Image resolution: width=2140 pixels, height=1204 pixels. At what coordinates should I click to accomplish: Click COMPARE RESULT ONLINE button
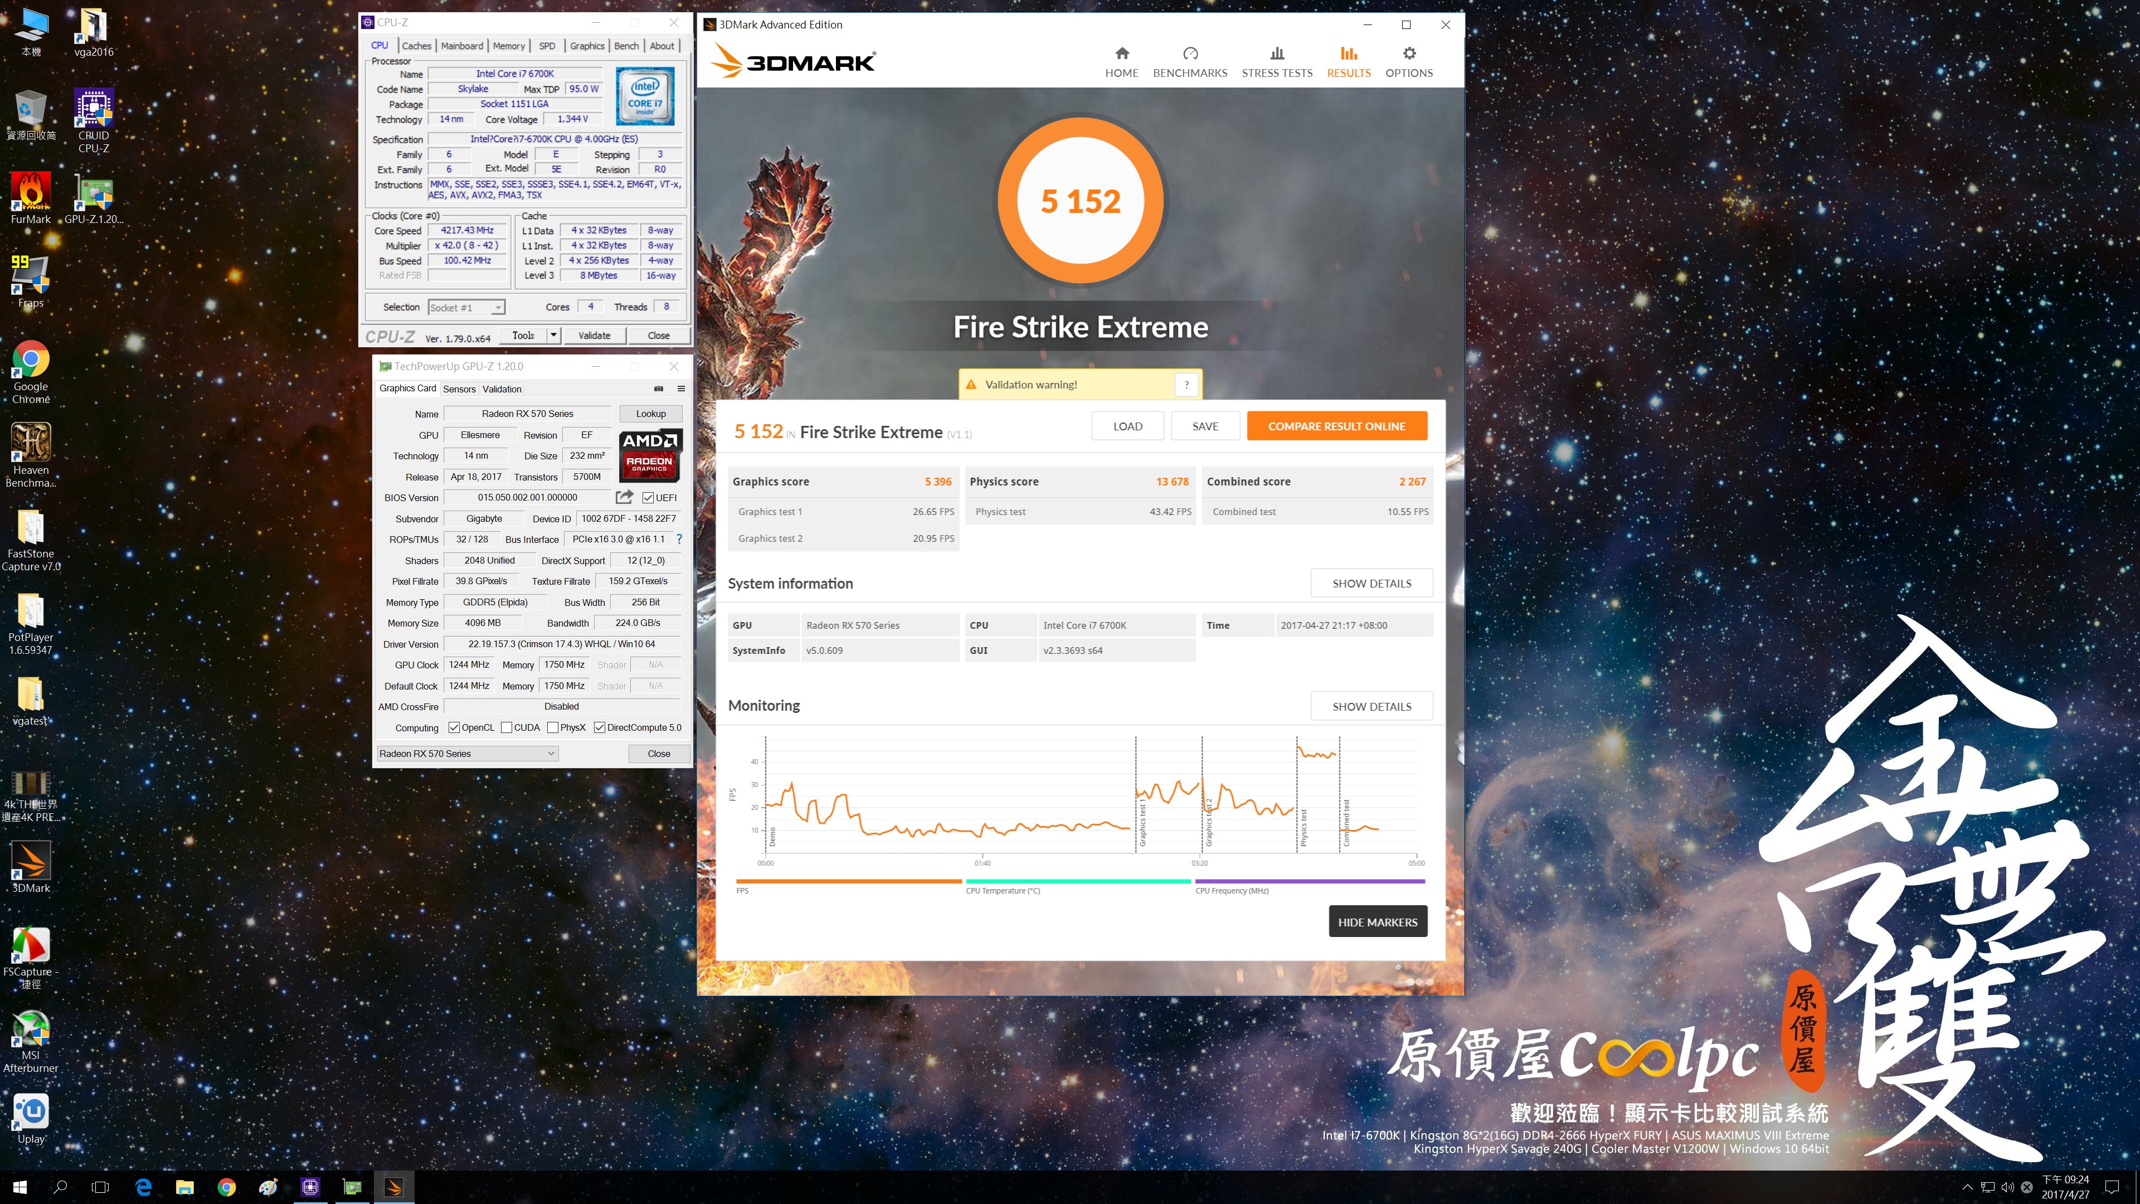coord(1337,426)
